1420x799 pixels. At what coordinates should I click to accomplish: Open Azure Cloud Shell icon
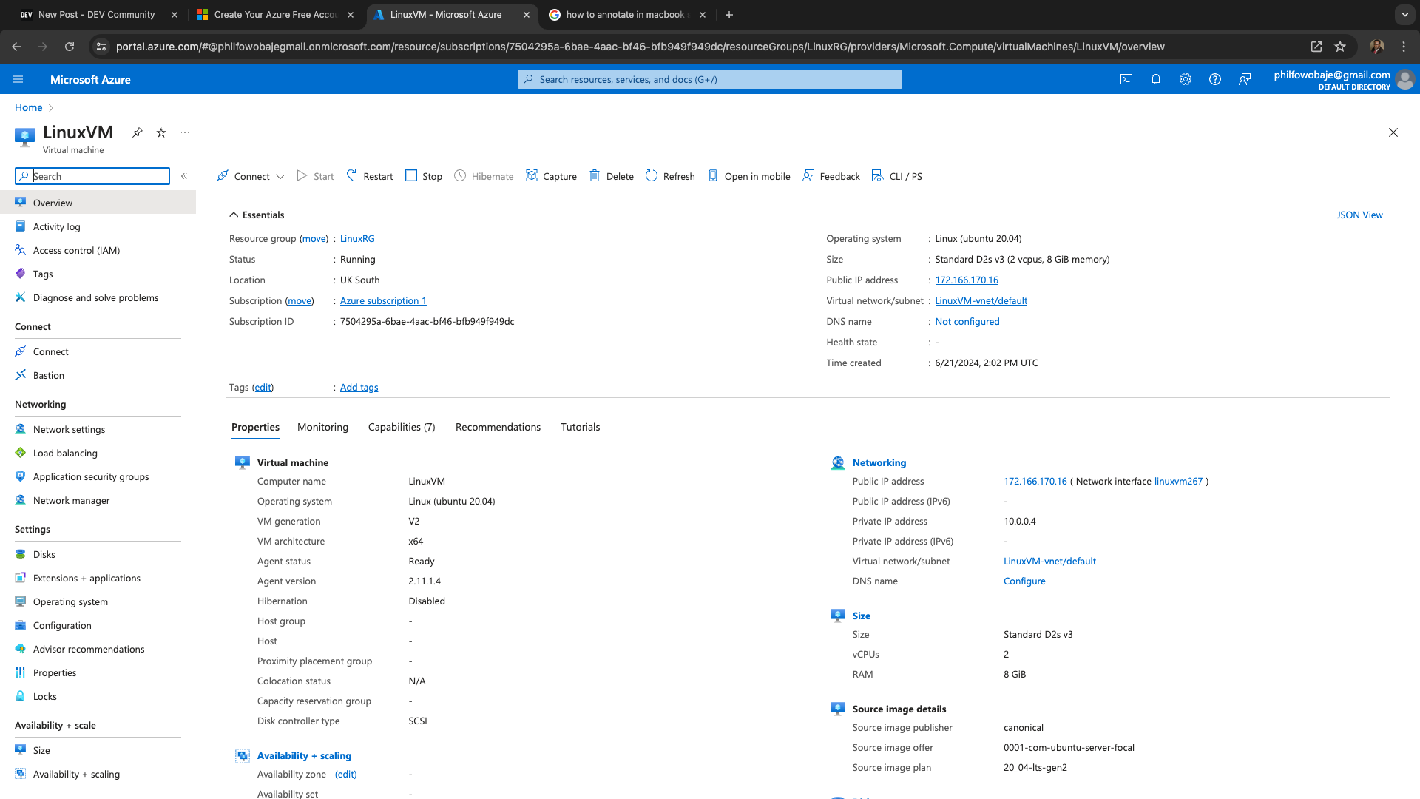pyautogui.click(x=1126, y=79)
